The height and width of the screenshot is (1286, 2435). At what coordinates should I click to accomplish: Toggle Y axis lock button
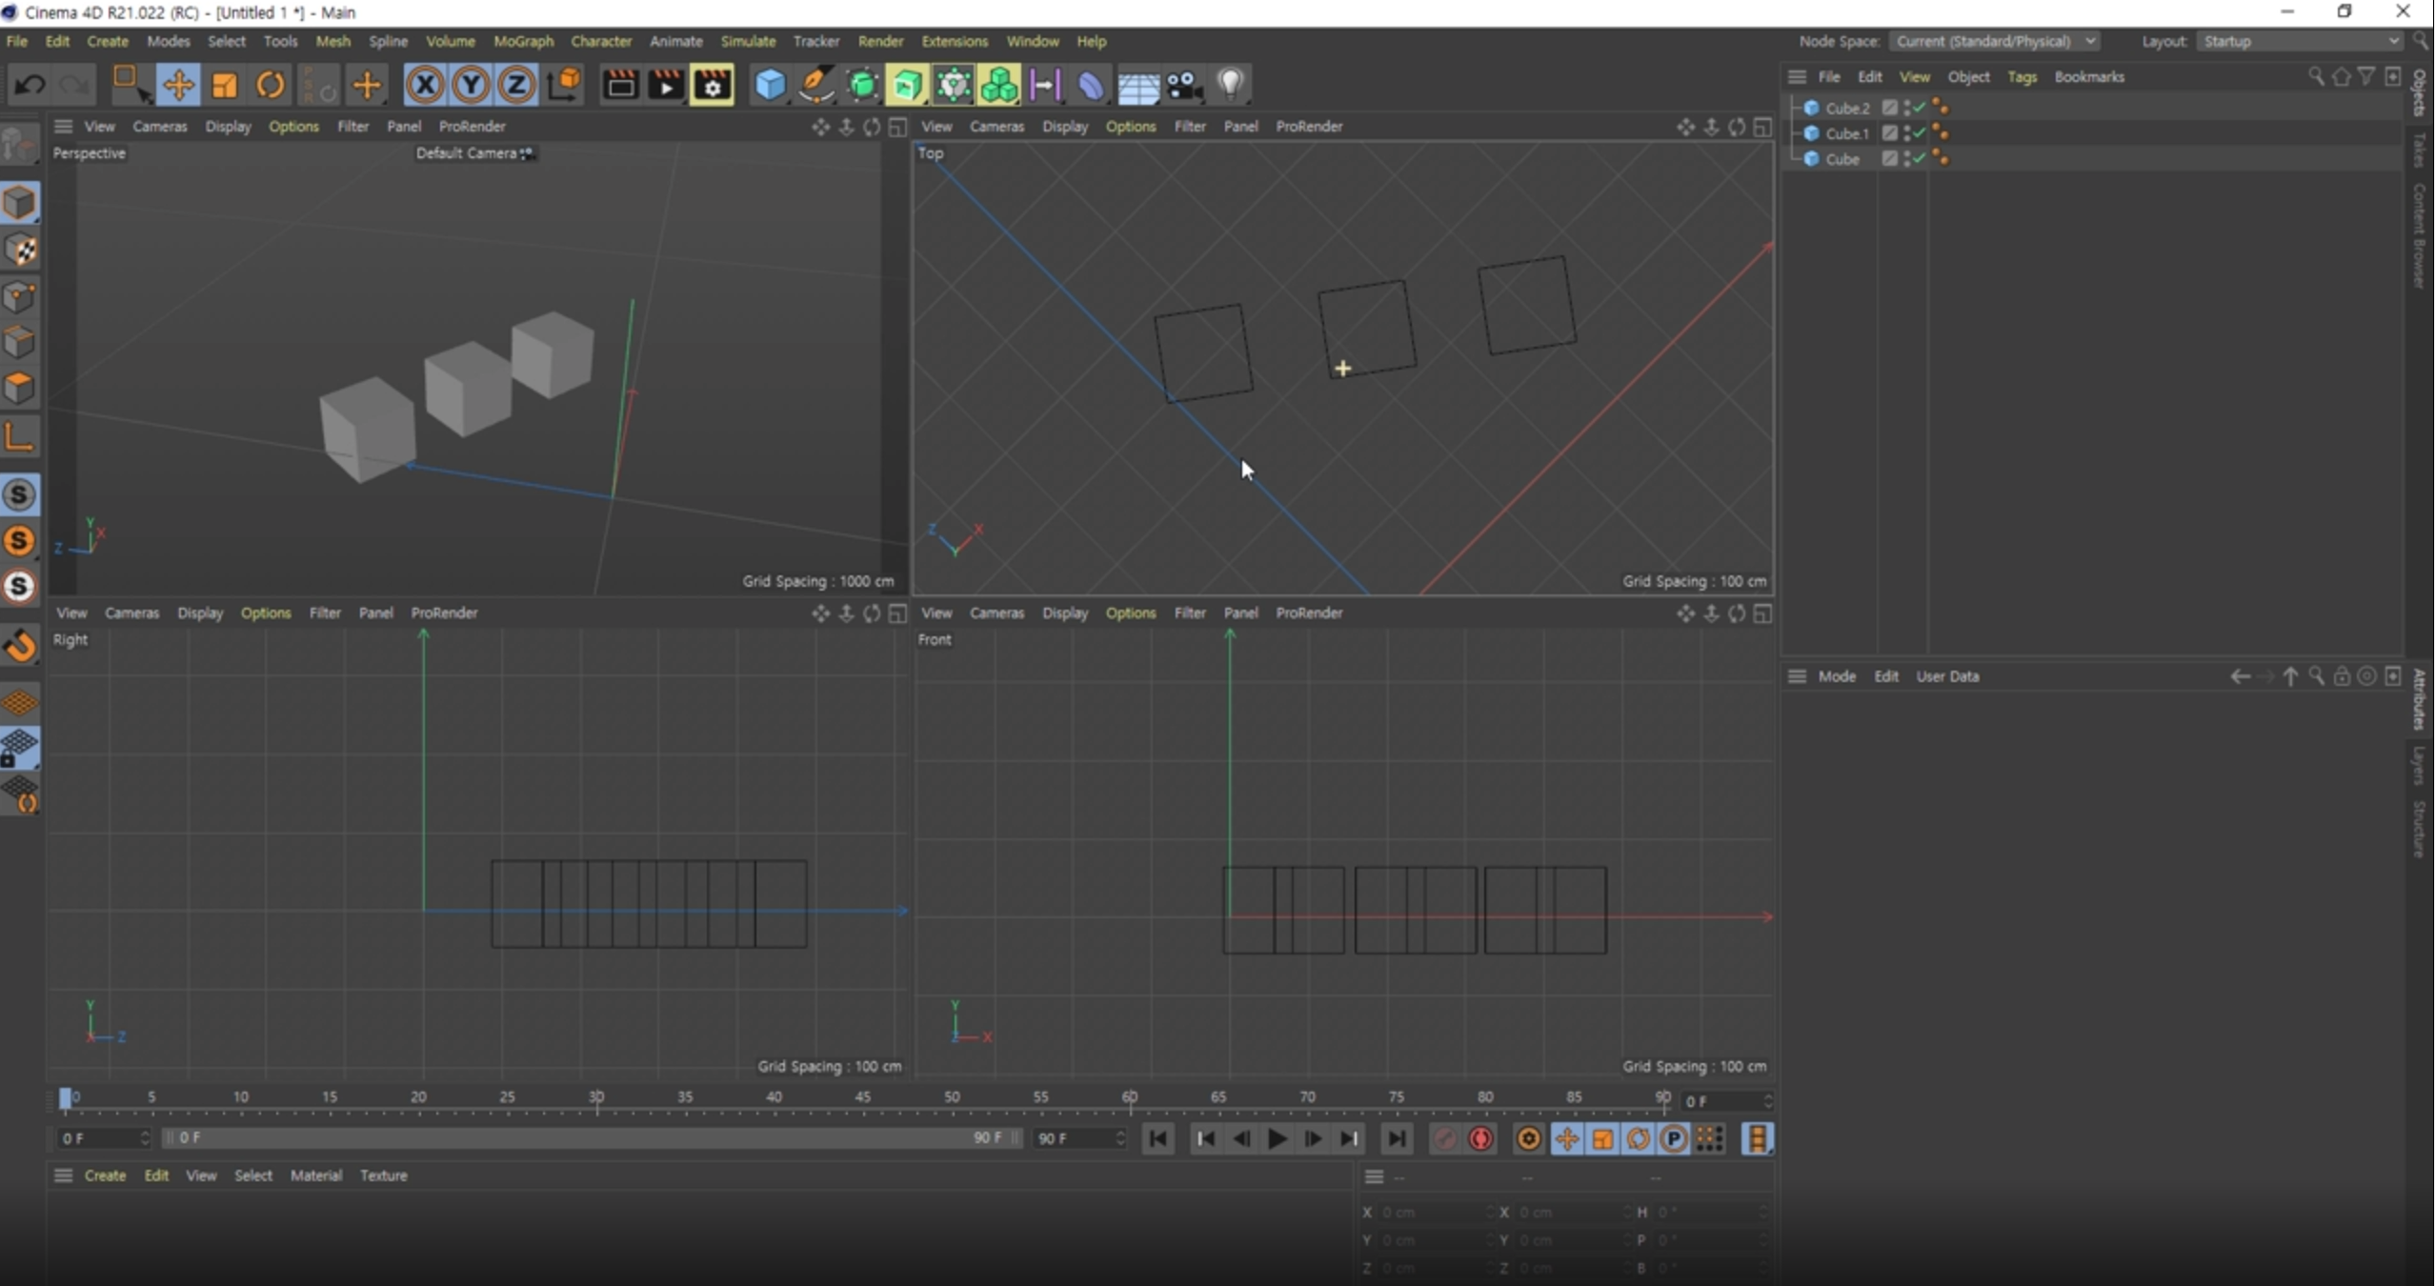point(471,86)
